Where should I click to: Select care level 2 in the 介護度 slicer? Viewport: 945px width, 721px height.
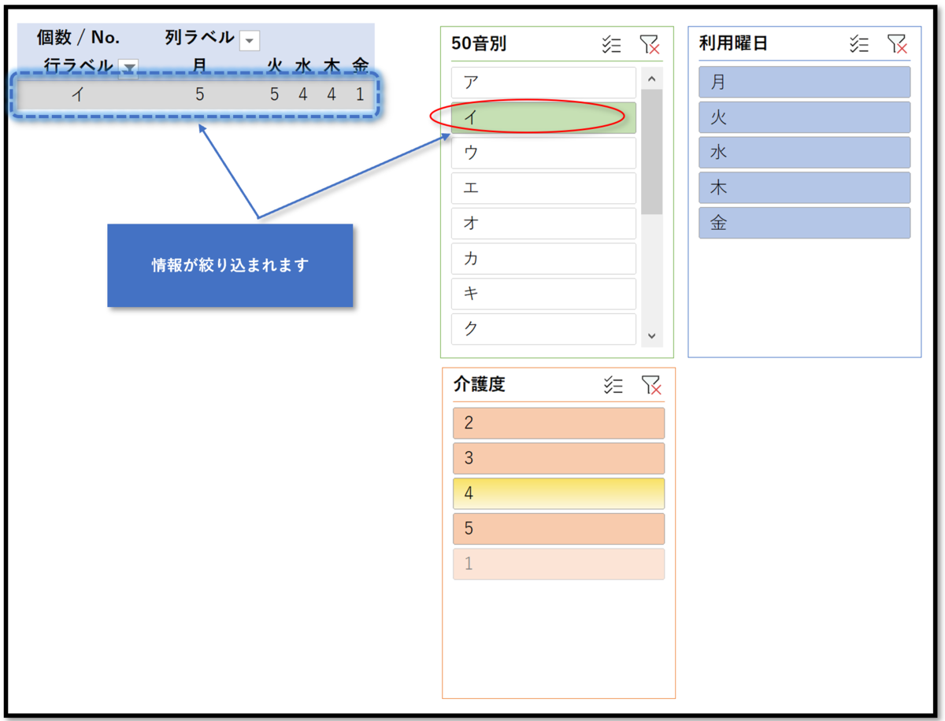point(558,423)
